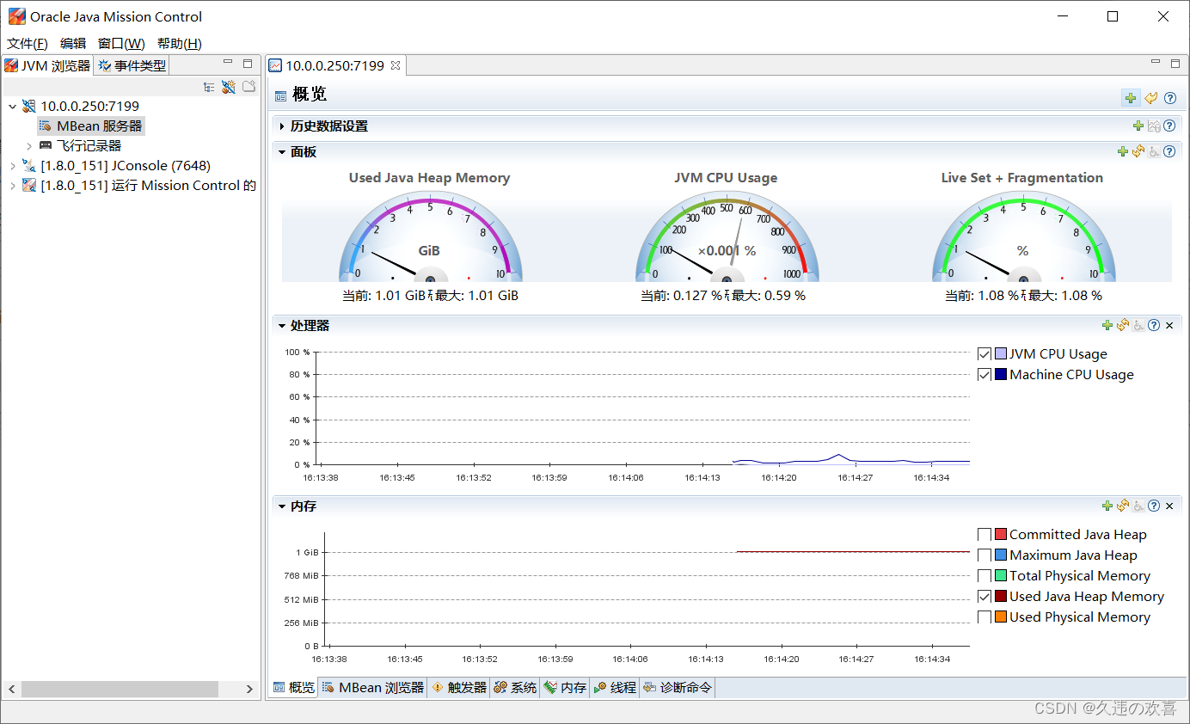Screen dimensions: 1190x724
Task: Open help for the 面板 section
Action: 1169,151
